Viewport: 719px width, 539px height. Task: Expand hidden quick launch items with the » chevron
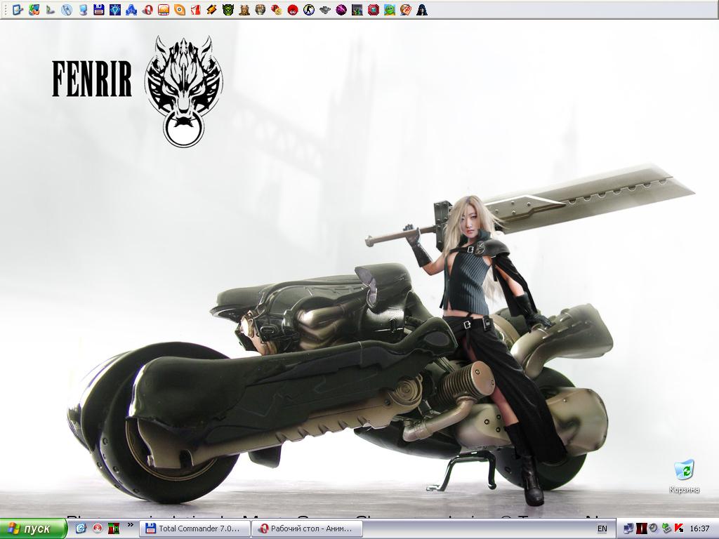pyautogui.click(x=130, y=525)
